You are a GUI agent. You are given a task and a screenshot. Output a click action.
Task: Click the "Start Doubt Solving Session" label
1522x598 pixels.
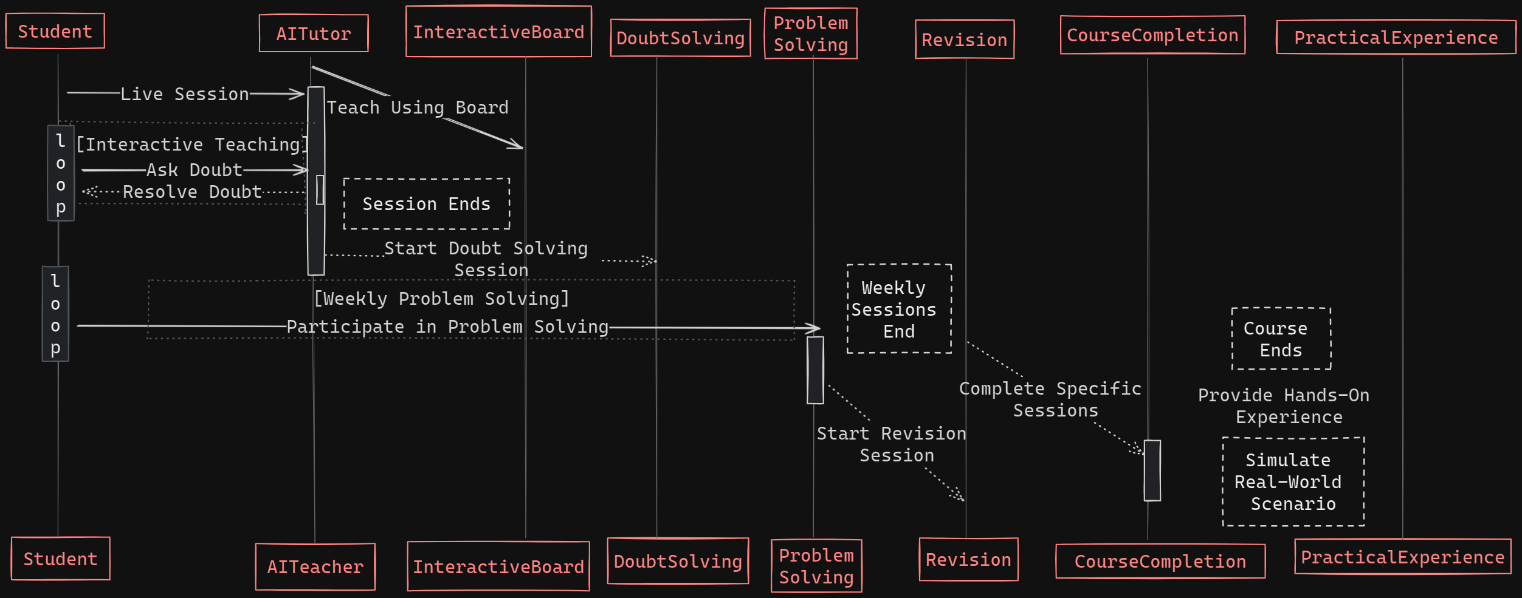coord(486,259)
